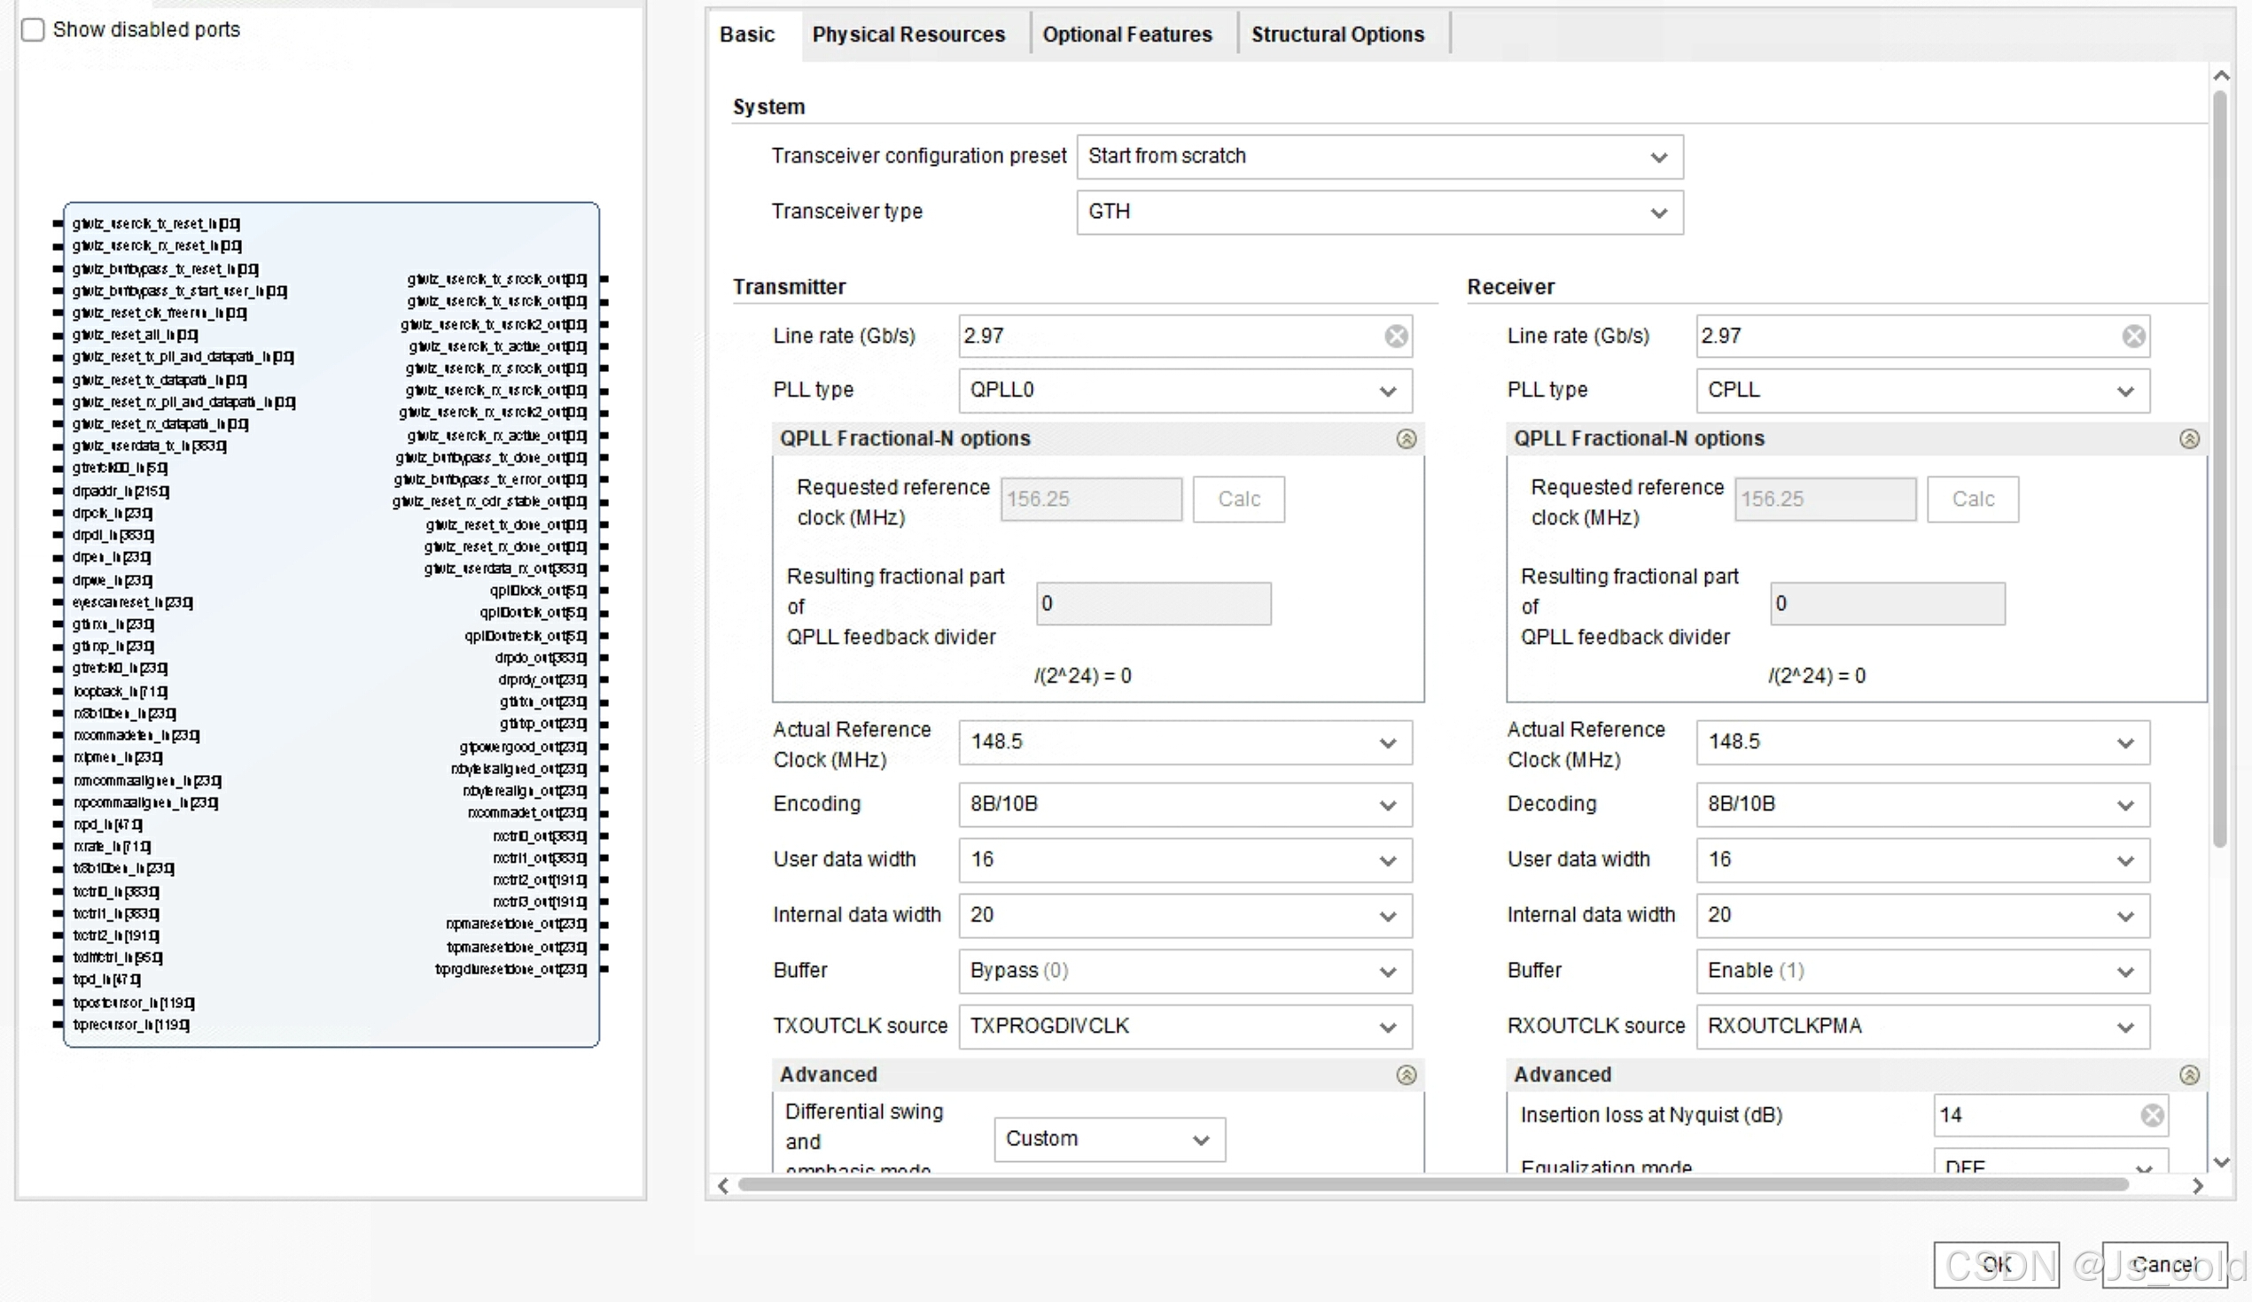Open Transceiver configuration preset dropdown
The height and width of the screenshot is (1302, 2252).
[x=1379, y=156]
